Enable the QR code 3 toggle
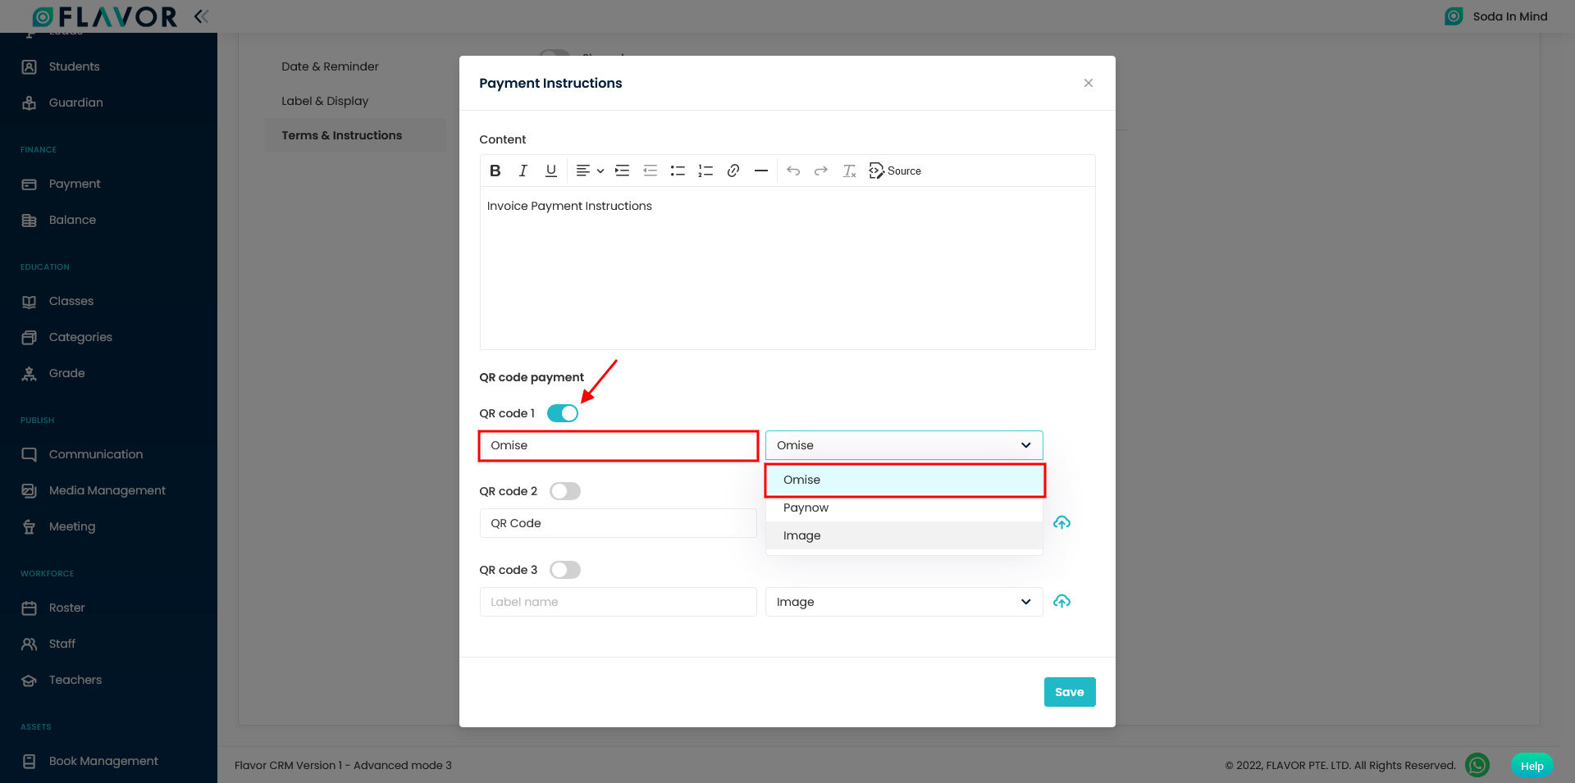 pos(565,570)
